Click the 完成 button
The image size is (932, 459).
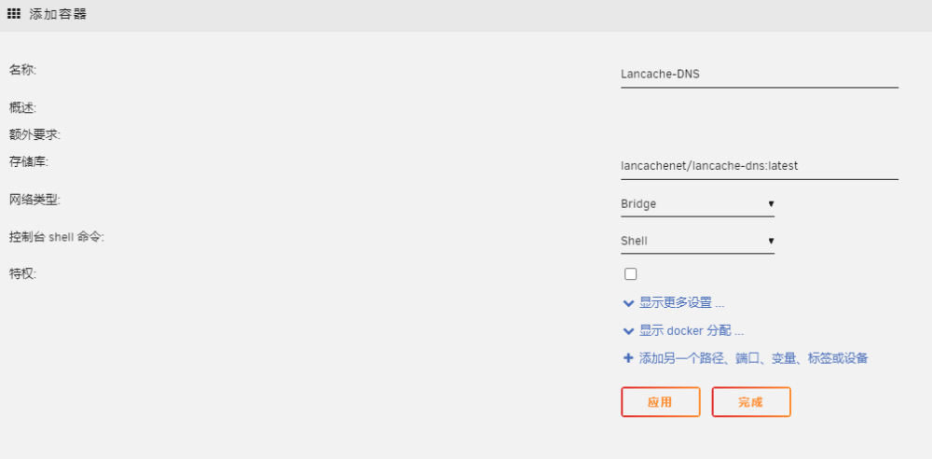[x=750, y=402]
